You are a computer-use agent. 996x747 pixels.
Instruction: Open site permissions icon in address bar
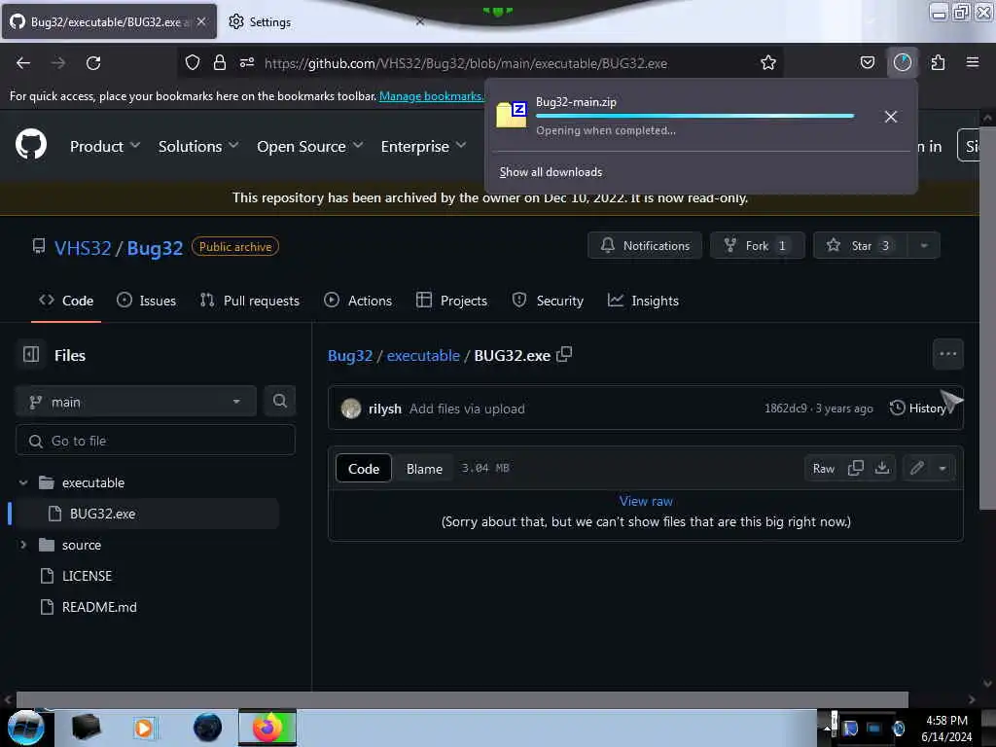point(247,62)
